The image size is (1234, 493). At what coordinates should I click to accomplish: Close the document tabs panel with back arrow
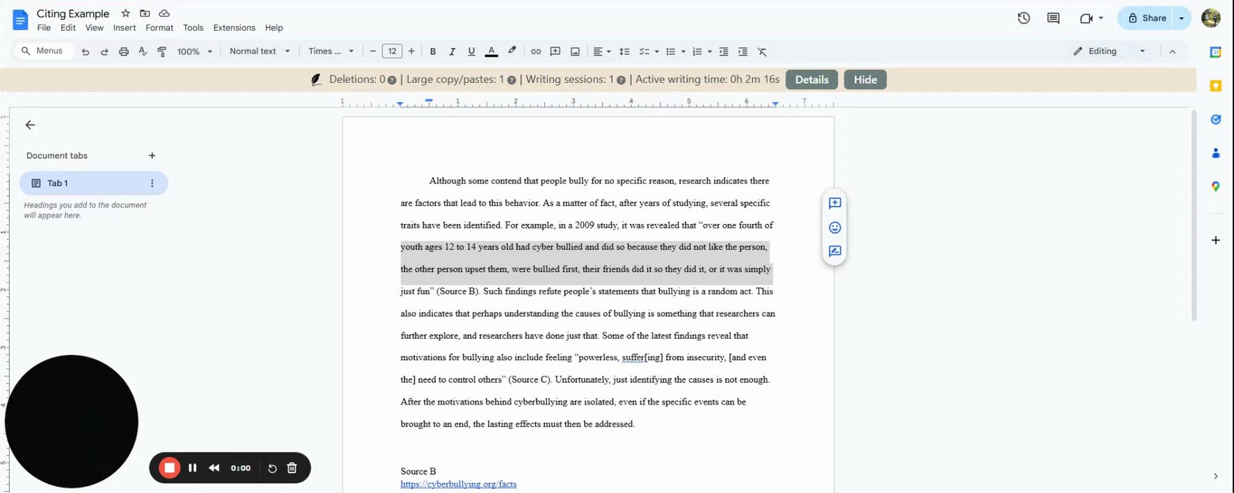point(30,125)
